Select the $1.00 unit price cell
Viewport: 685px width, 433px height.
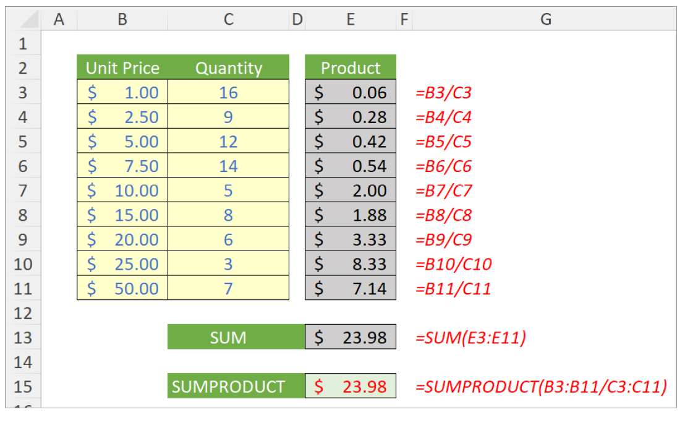122,92
